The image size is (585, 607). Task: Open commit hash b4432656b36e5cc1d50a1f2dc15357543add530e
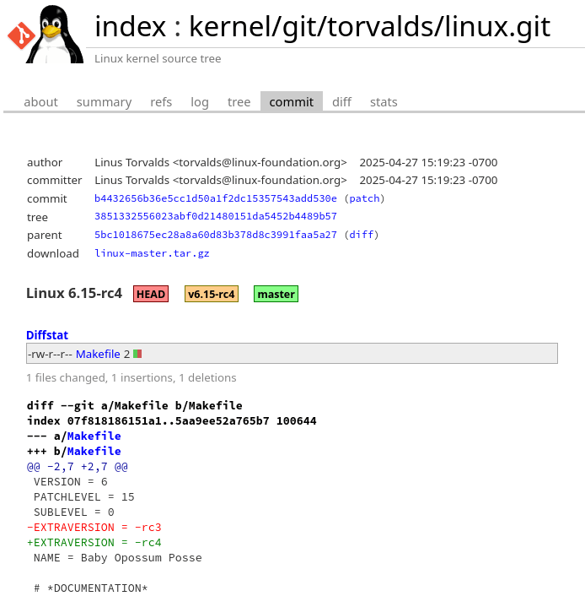click(x=215, y=198)
